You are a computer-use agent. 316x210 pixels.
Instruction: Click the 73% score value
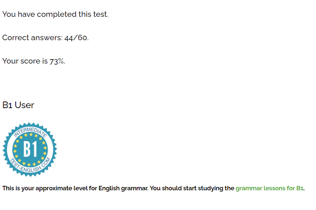click(57, 61)
